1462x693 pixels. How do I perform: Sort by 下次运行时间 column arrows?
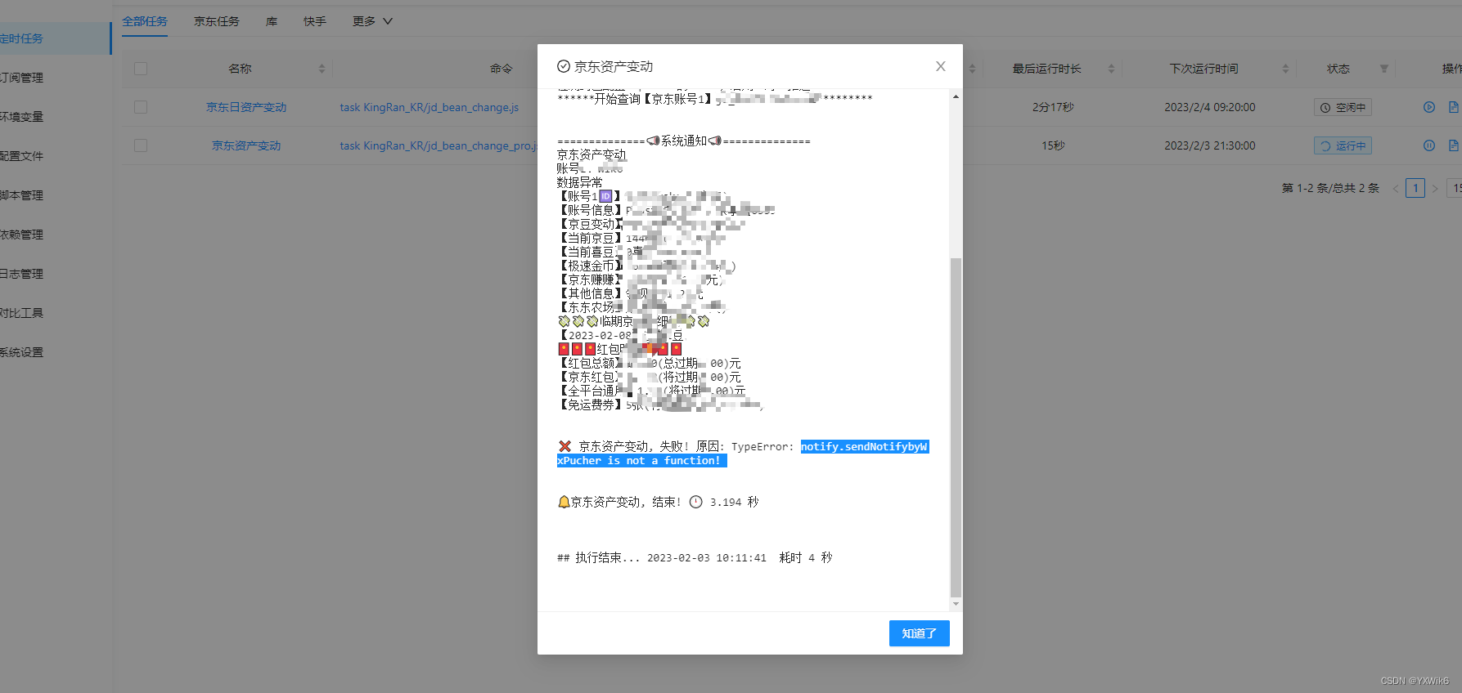1285,69
